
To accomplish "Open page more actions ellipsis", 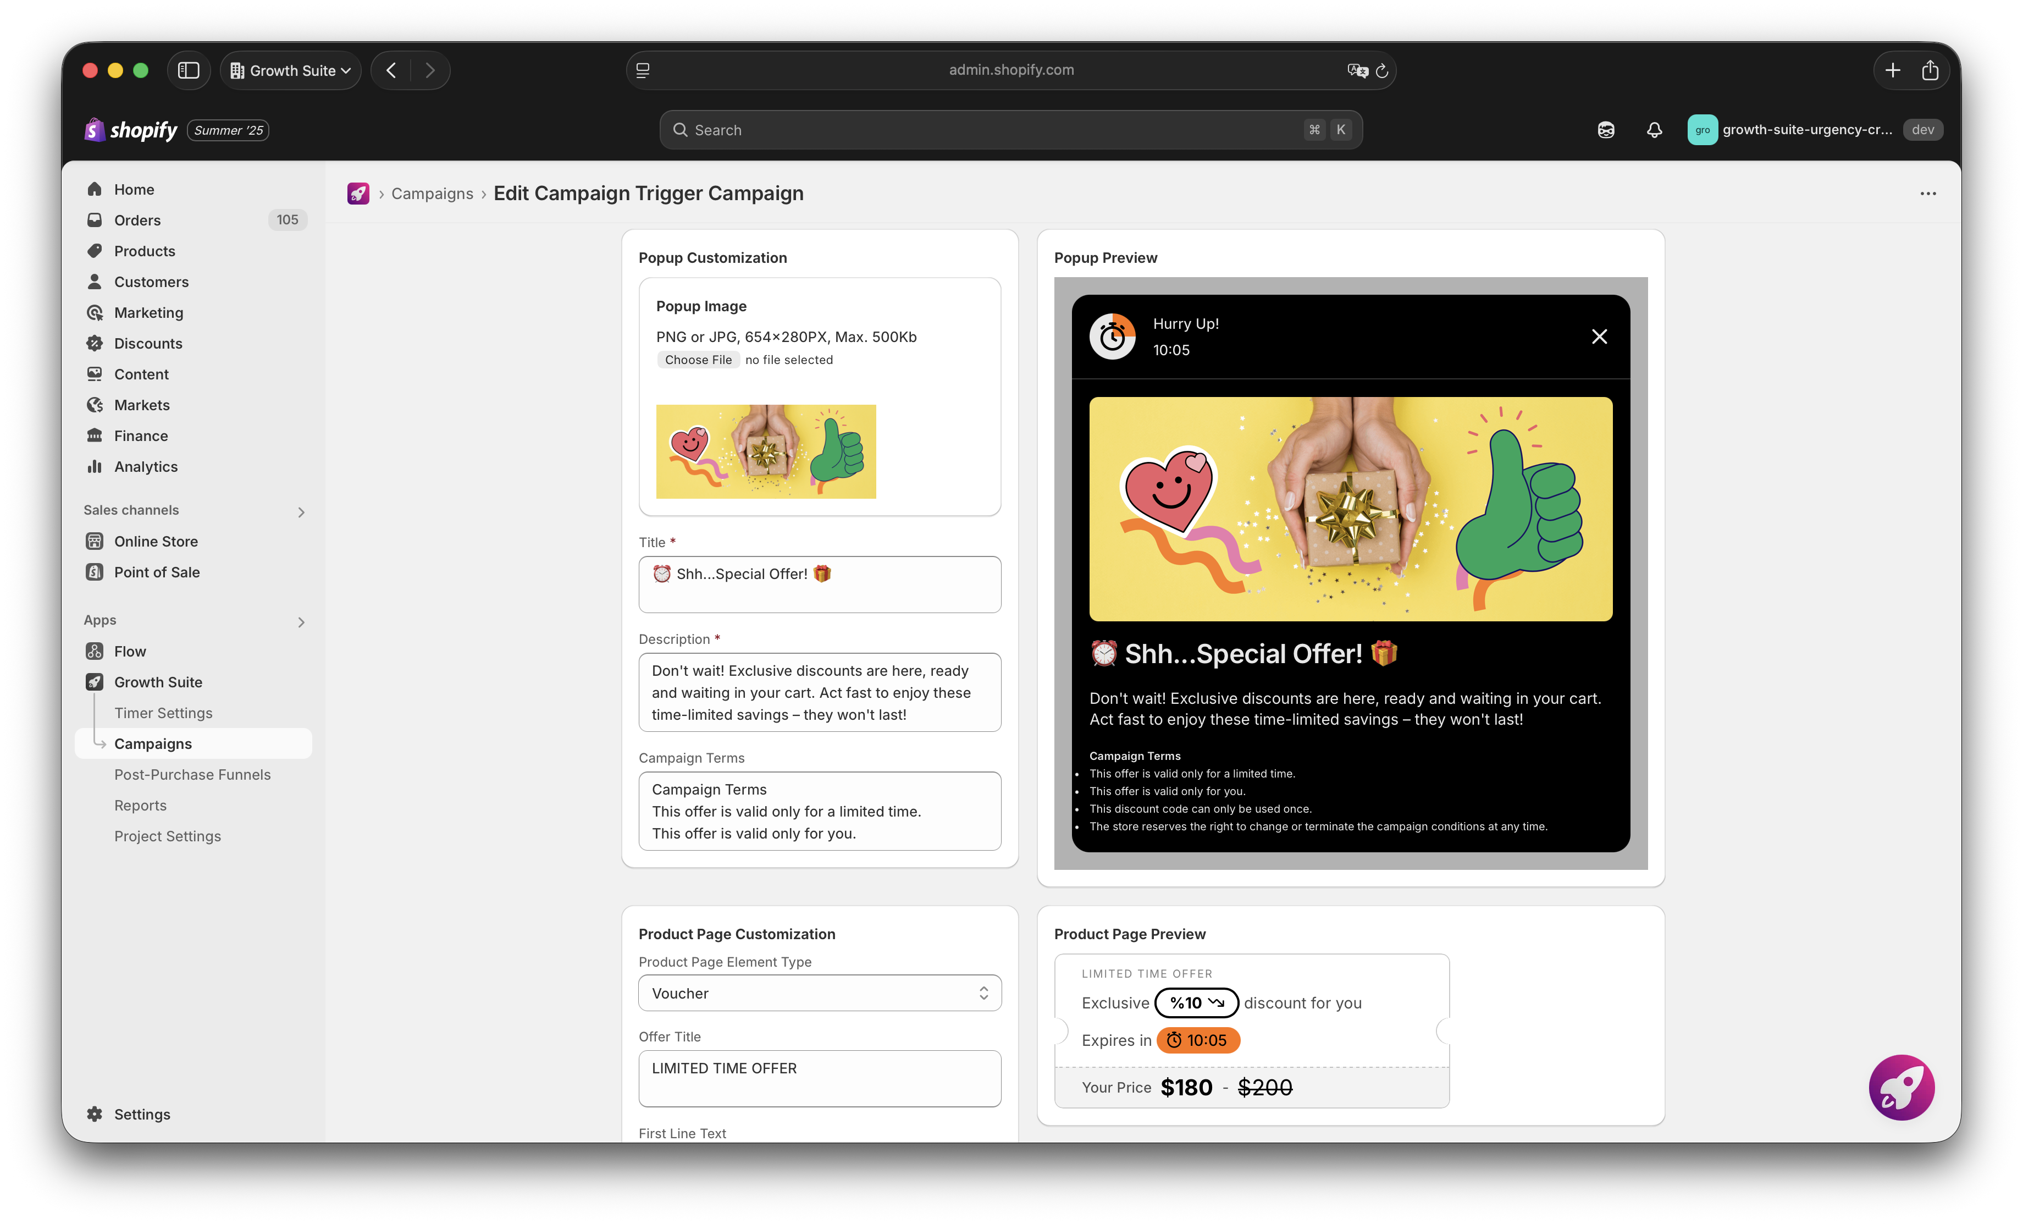I will pos(1928,194).
